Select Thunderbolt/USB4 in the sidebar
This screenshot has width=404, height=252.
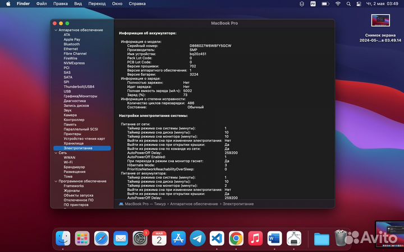(79, 87)
